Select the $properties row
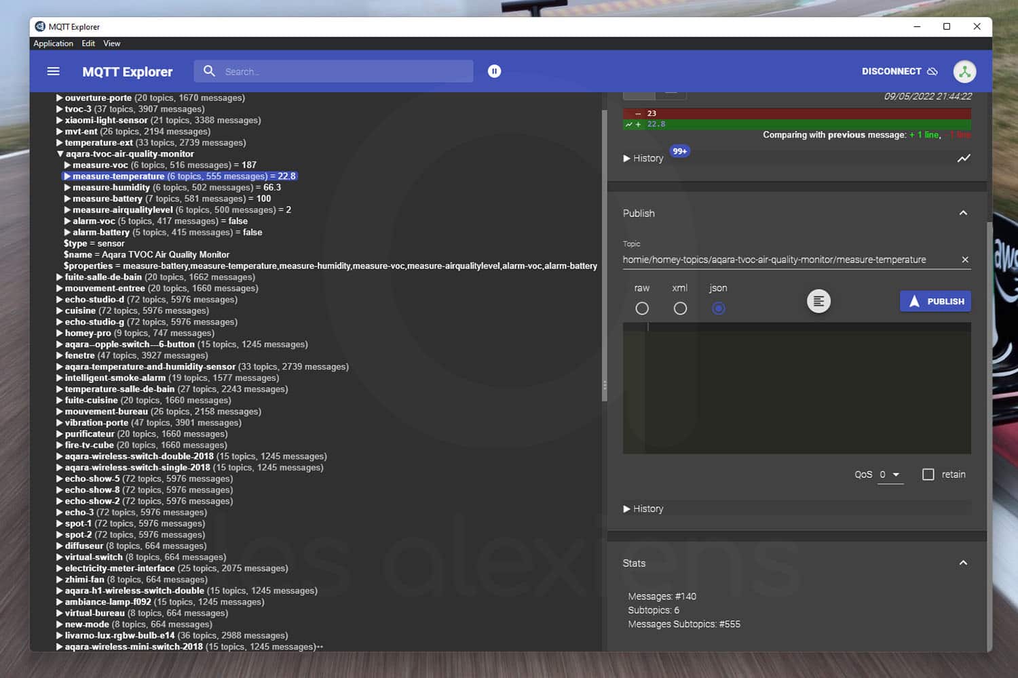This screenshot has width=1018, height=678. click(331, 266)
